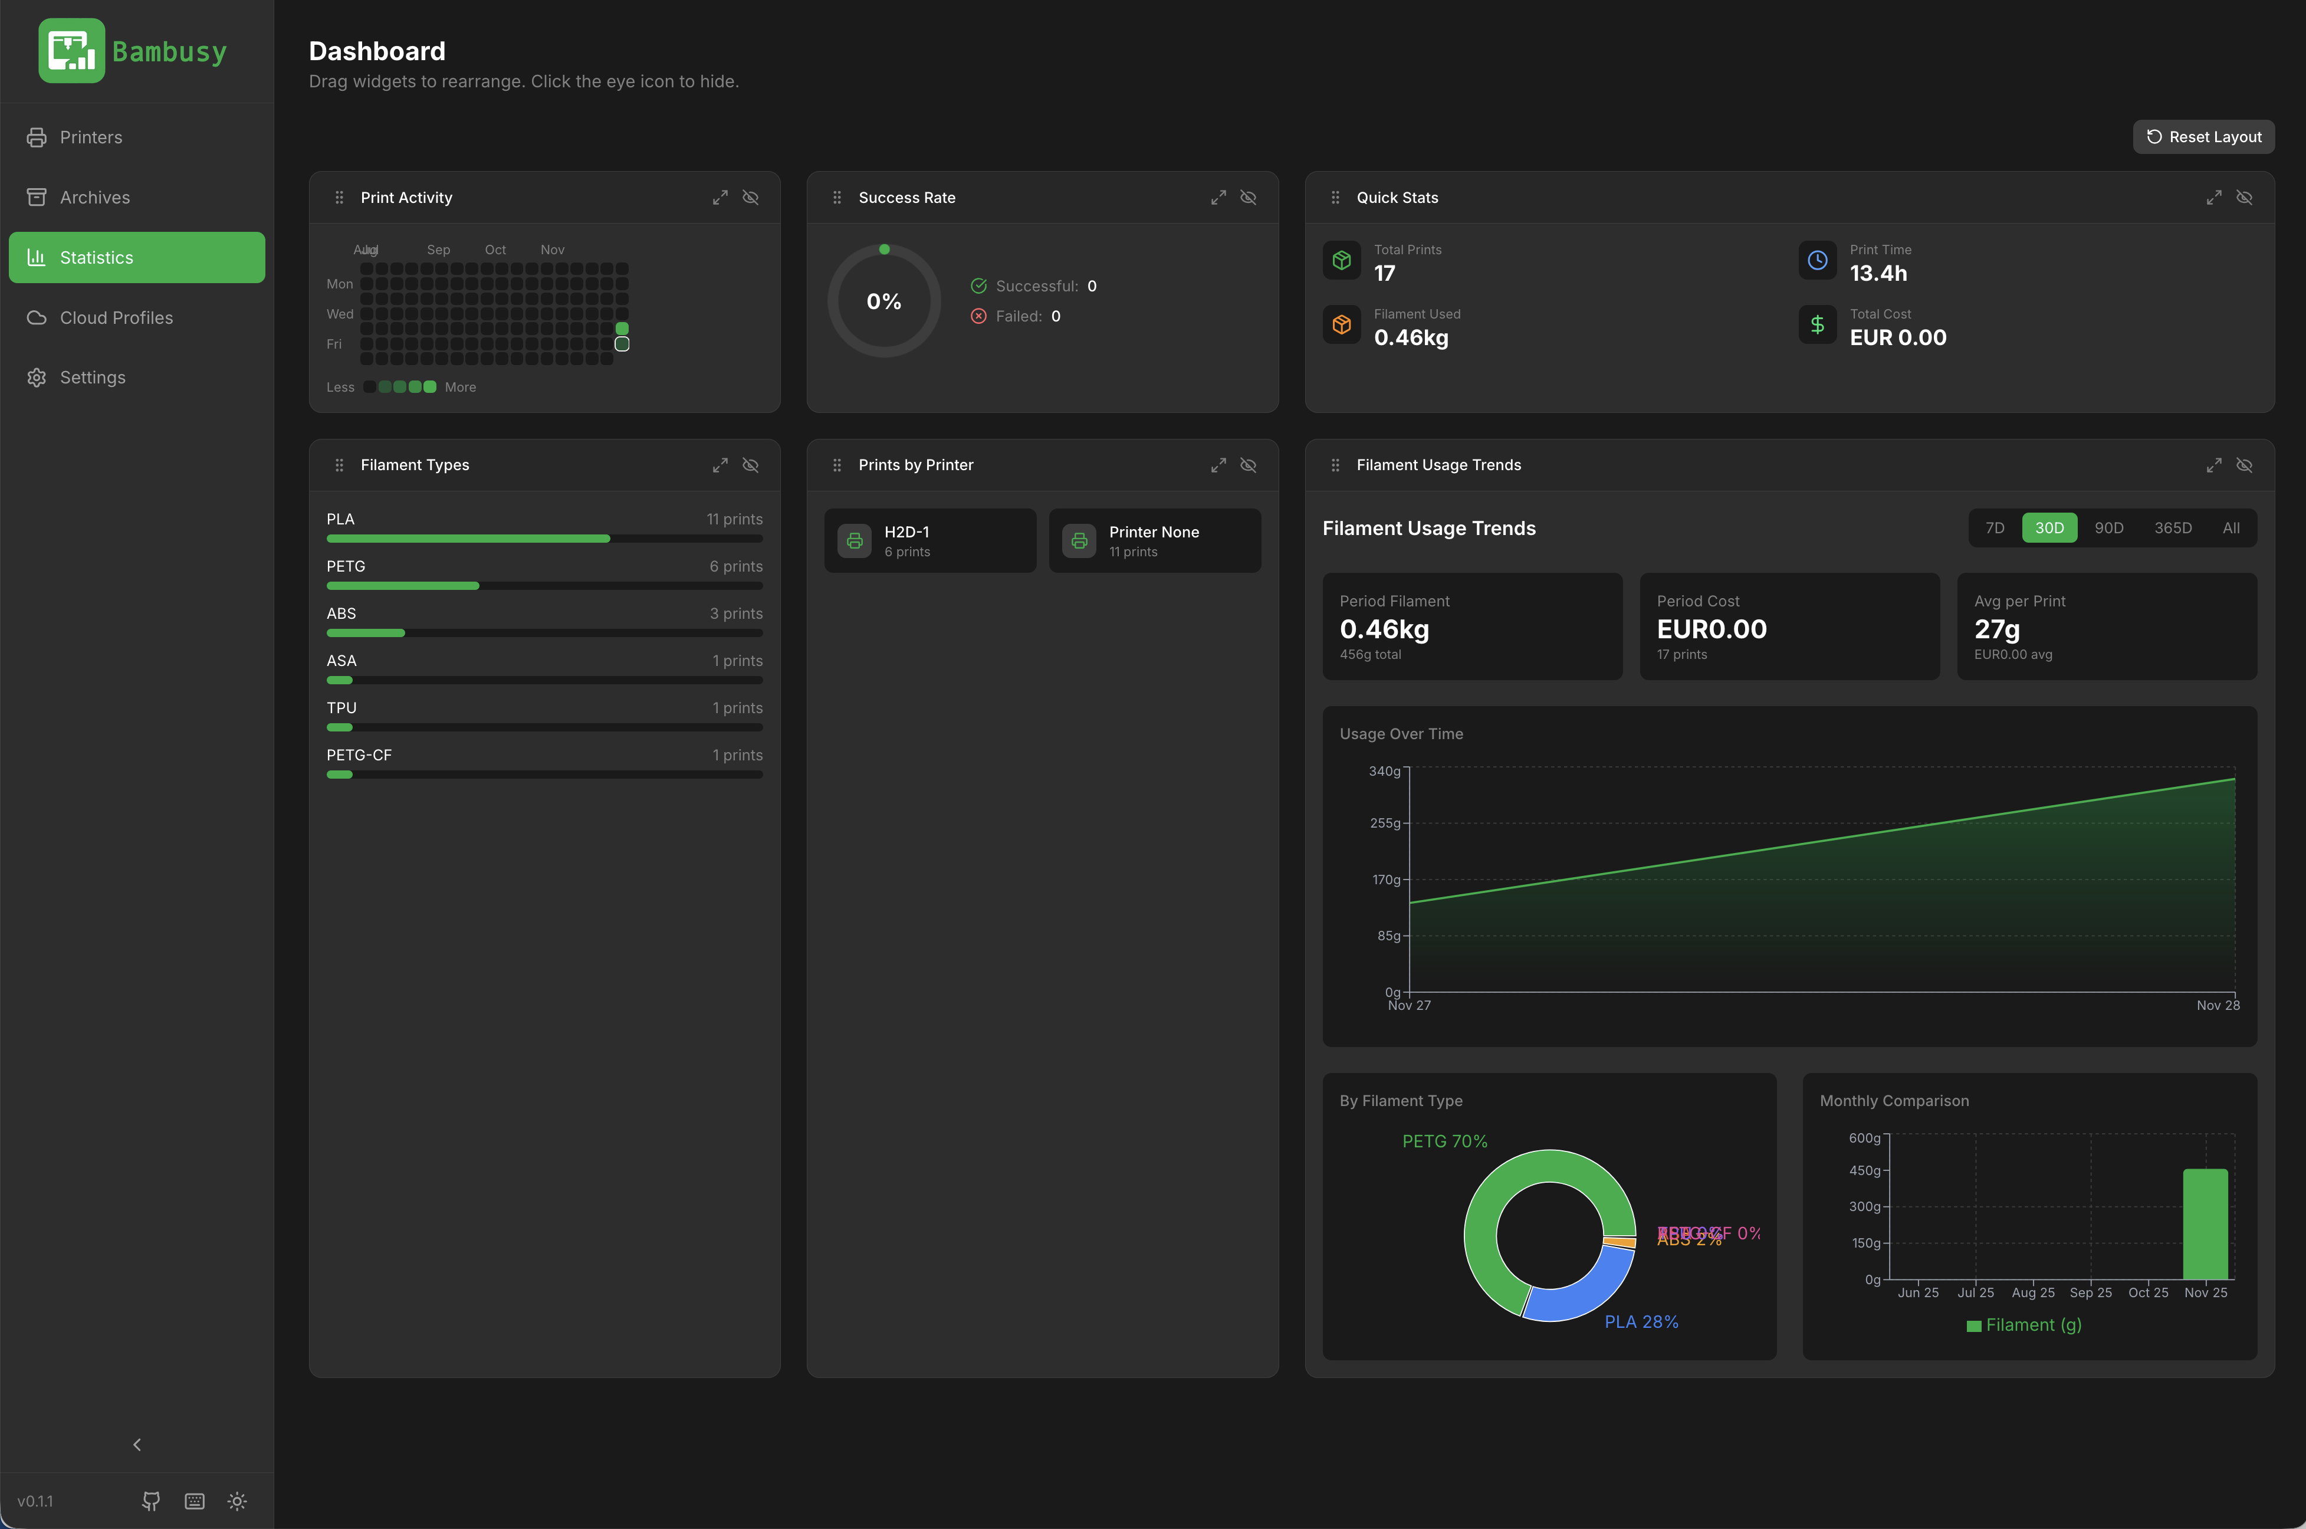Click the Nov 25 bar in Monthly Comparison

(2206, 1224)
